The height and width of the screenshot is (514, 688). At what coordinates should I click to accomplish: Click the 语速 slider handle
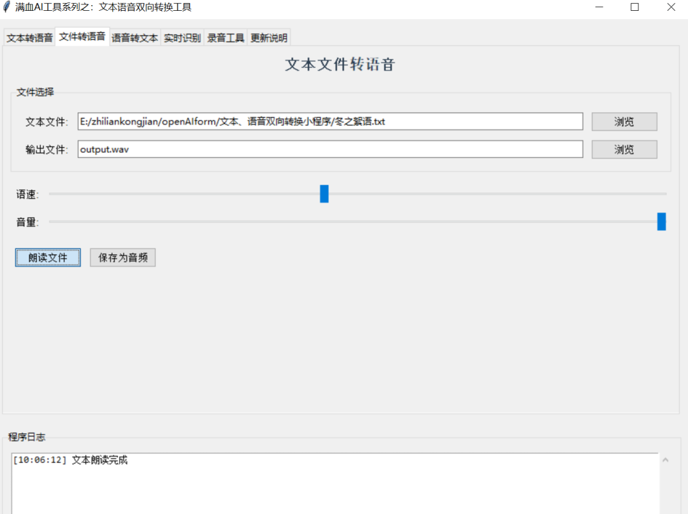pos(324,194)
